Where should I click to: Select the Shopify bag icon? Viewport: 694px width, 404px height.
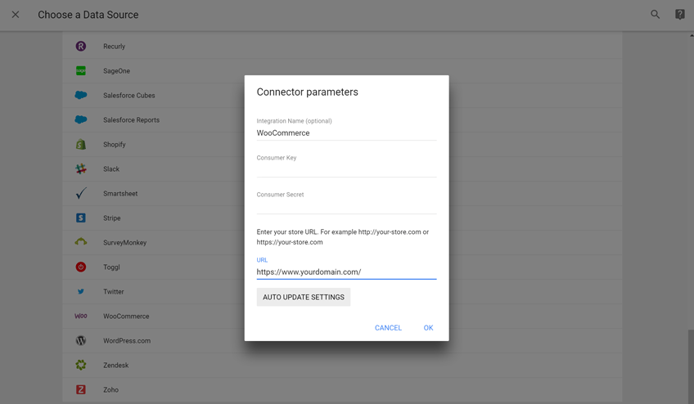pos(80,144)
